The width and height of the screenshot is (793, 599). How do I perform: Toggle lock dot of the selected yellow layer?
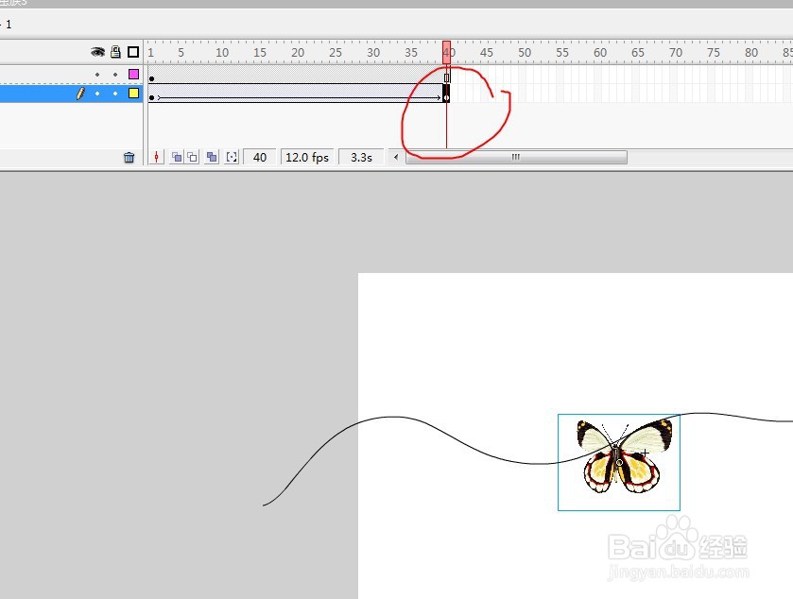(x=115, y=94)
